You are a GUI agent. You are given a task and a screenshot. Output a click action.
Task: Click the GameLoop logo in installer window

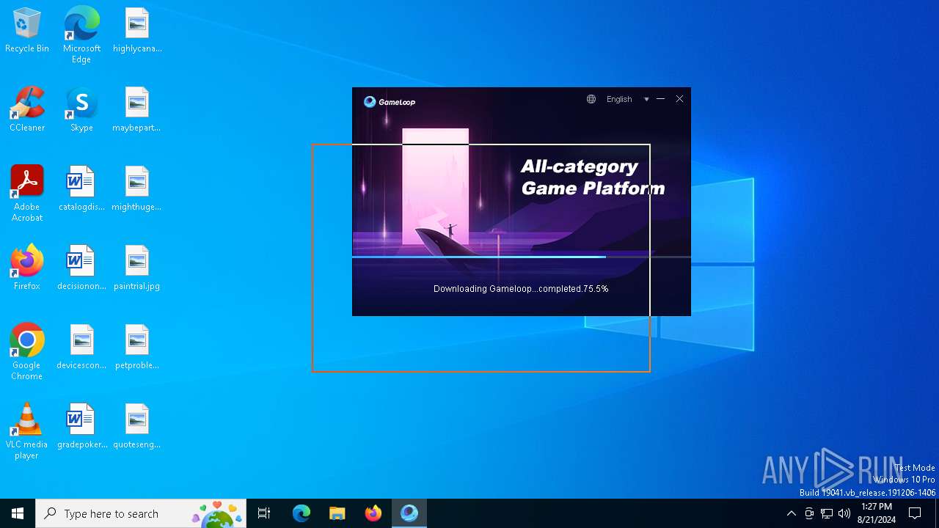click(390, 101)
